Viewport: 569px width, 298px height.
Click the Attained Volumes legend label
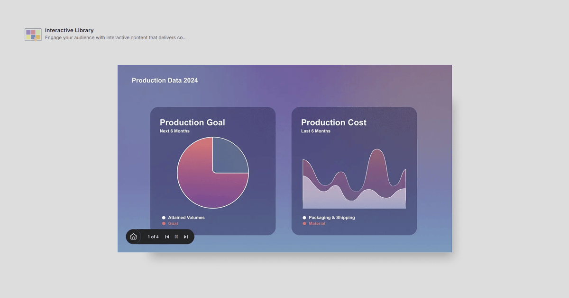tap(186, 218)
